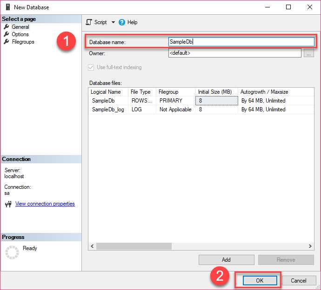Click the Script toolbar icon
The width and height of the screenshot is (321, 290).
[89, 22]
